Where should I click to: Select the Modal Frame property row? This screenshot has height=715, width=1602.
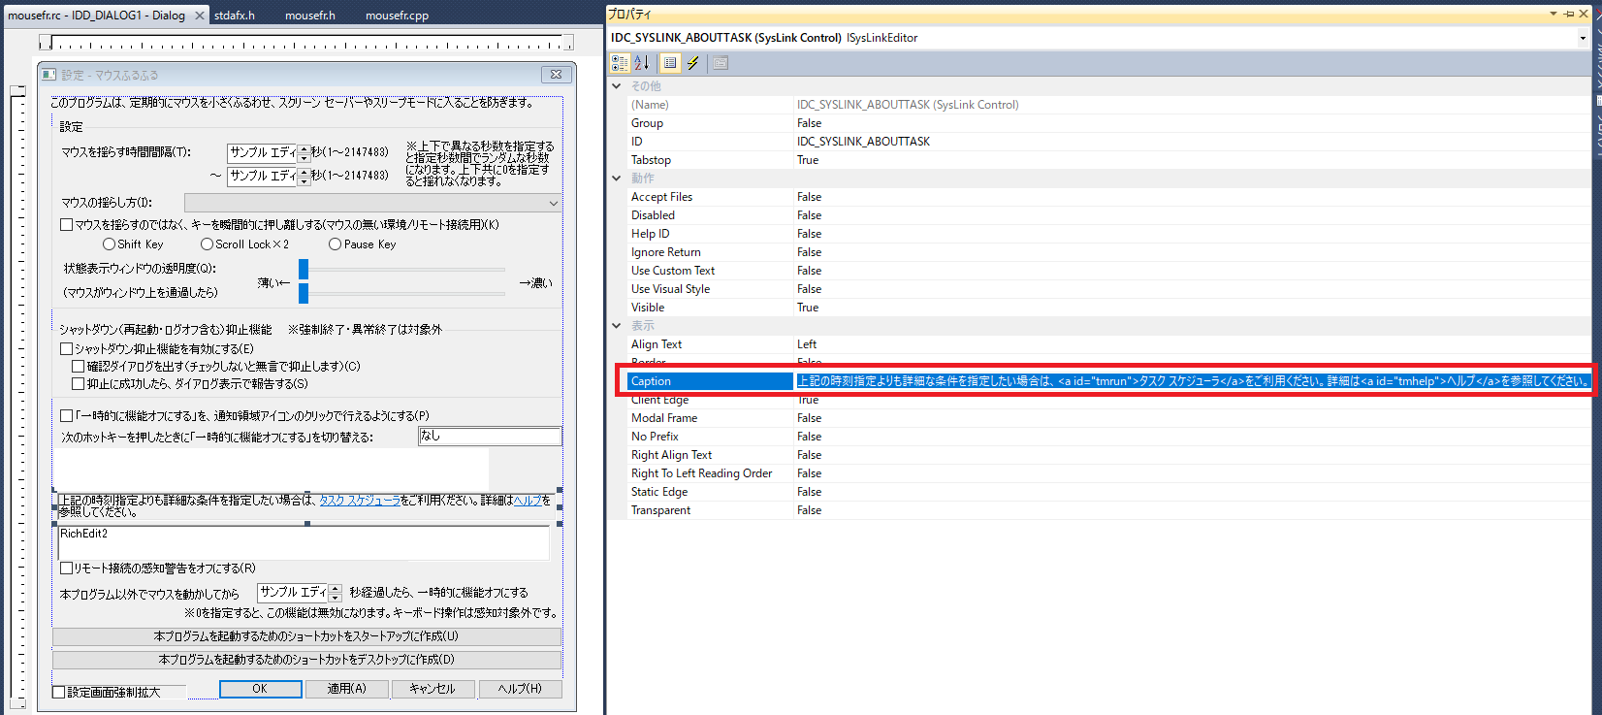pyautogui.click(x=1108, y=418)
